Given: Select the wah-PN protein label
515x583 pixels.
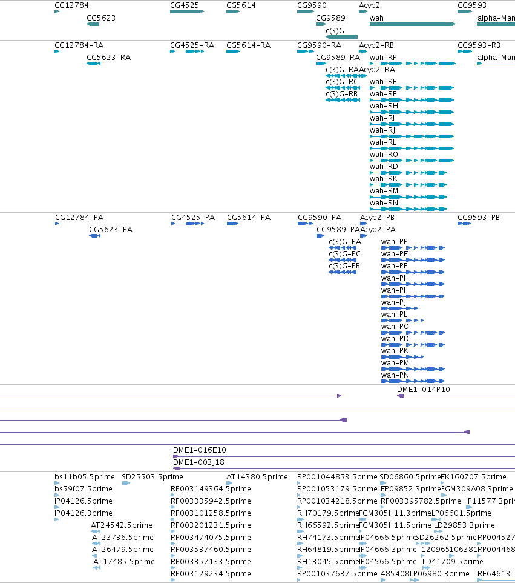Looking at the screenshot, I should [395, 375].
